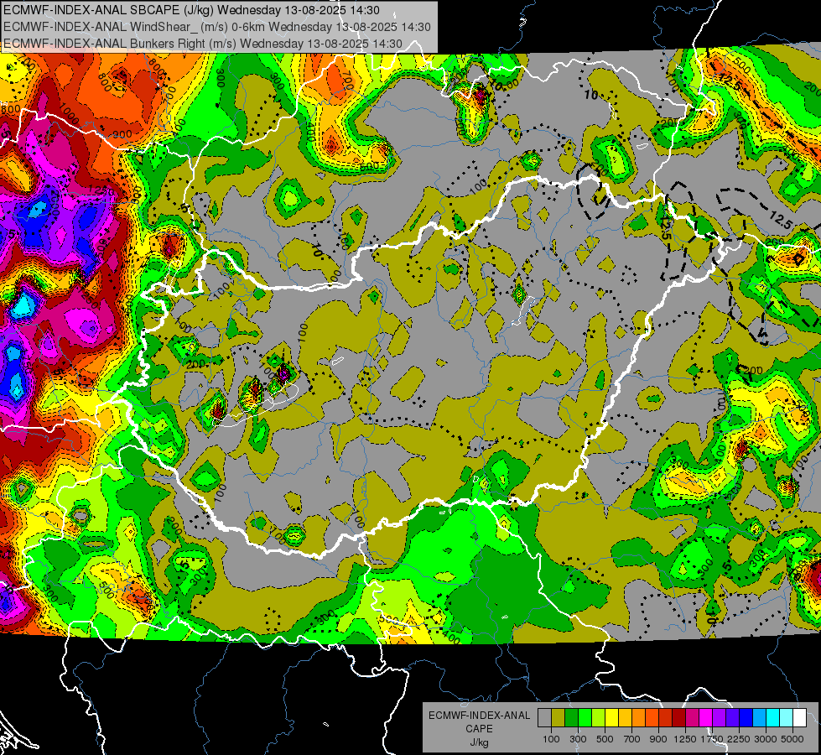The height and width of the screenshot is (755, 821).
Task: Click the cyan legend swatch after 3000
Action: (773, 718)
